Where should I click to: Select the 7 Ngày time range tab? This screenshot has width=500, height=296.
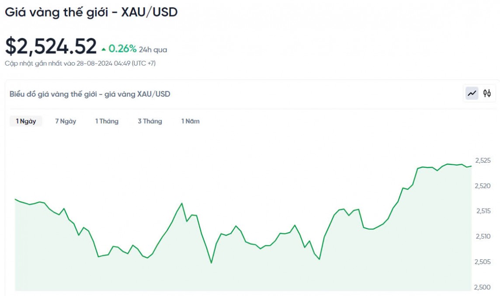click(x=66, y=121)
